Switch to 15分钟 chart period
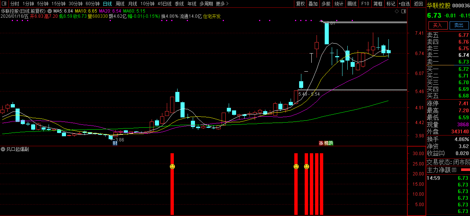Viewport: 470px width, 216px height. 59,4
